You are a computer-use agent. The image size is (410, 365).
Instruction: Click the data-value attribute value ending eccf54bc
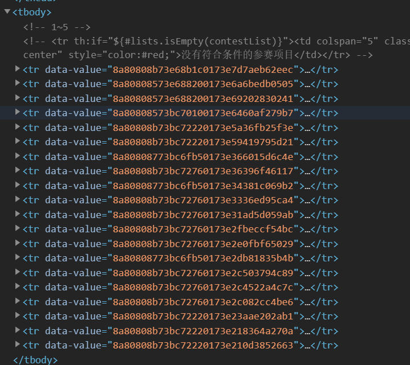click(x=205, y=229)
